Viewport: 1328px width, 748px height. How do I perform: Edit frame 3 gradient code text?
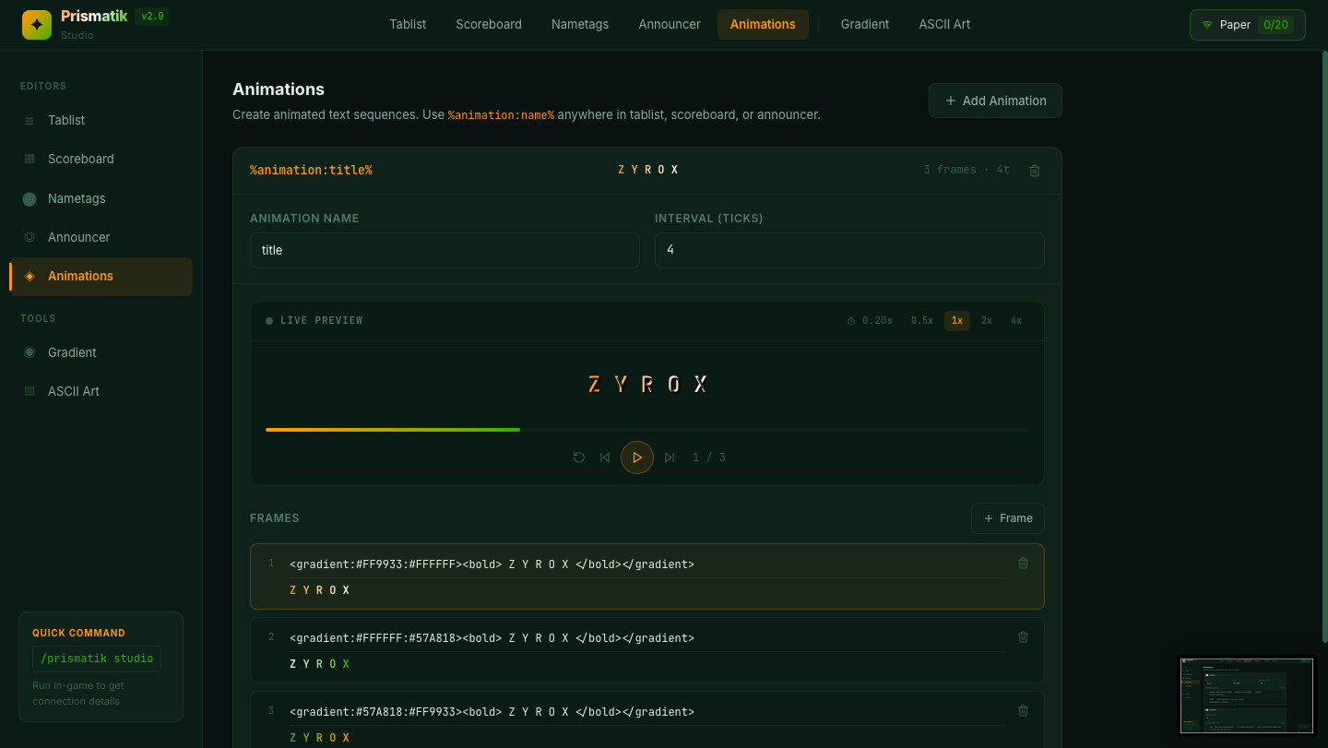pyautogui.click(x=646, y=712)
